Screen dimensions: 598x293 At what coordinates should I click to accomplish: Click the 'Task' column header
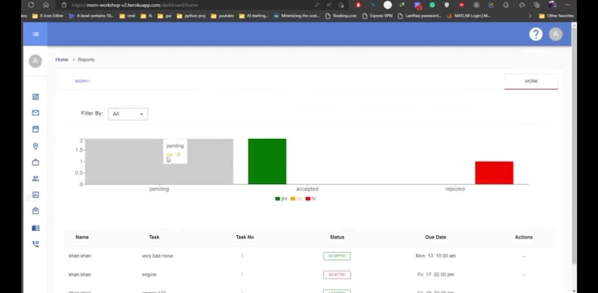tap(154, 237)
